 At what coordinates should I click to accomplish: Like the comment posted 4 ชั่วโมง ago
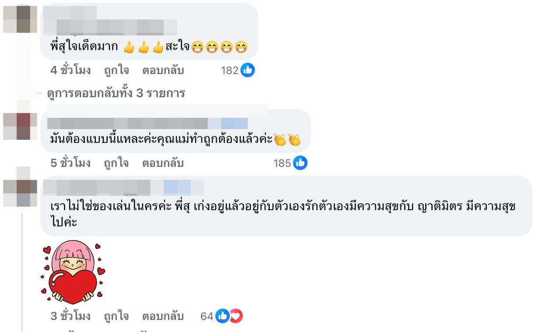pyautogui.click(x=116, y=70)
